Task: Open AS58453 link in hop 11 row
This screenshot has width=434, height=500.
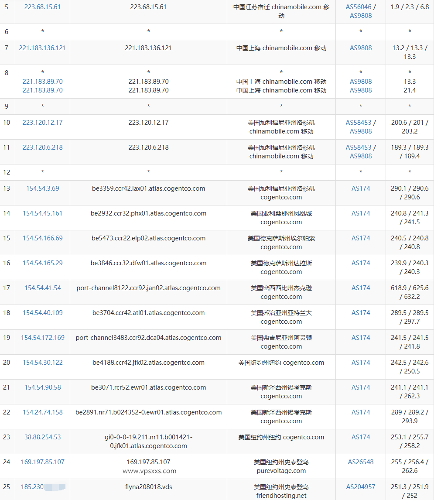Action: [359, 147]
